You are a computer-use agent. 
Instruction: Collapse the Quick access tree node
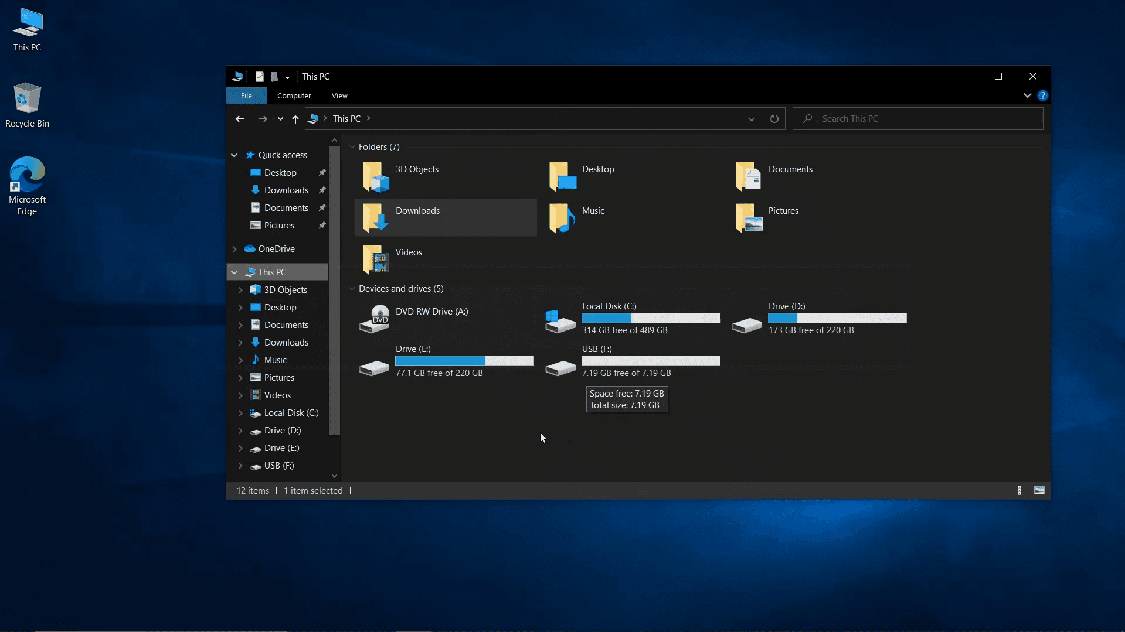pos(234,155)
